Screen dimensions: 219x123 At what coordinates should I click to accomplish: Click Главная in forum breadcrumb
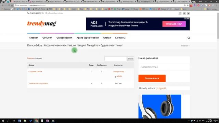point(30,58)
